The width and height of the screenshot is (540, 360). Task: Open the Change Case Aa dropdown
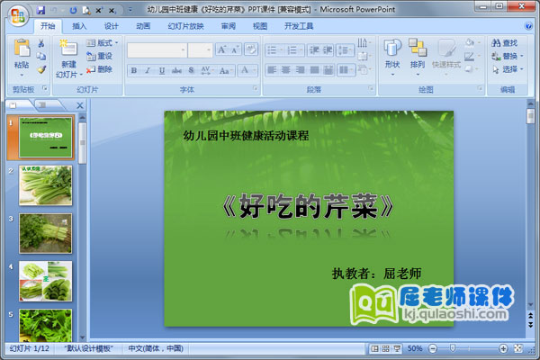[226, 70]
